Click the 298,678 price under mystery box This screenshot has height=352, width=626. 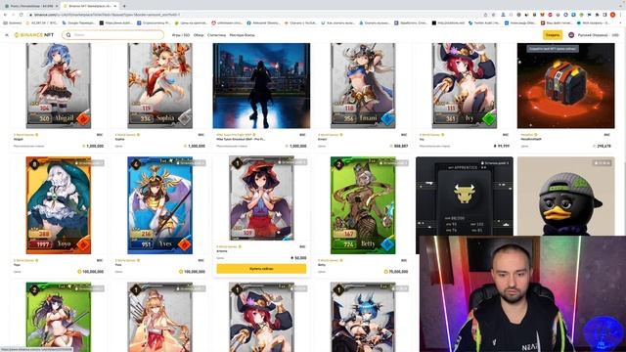[603, 146]
